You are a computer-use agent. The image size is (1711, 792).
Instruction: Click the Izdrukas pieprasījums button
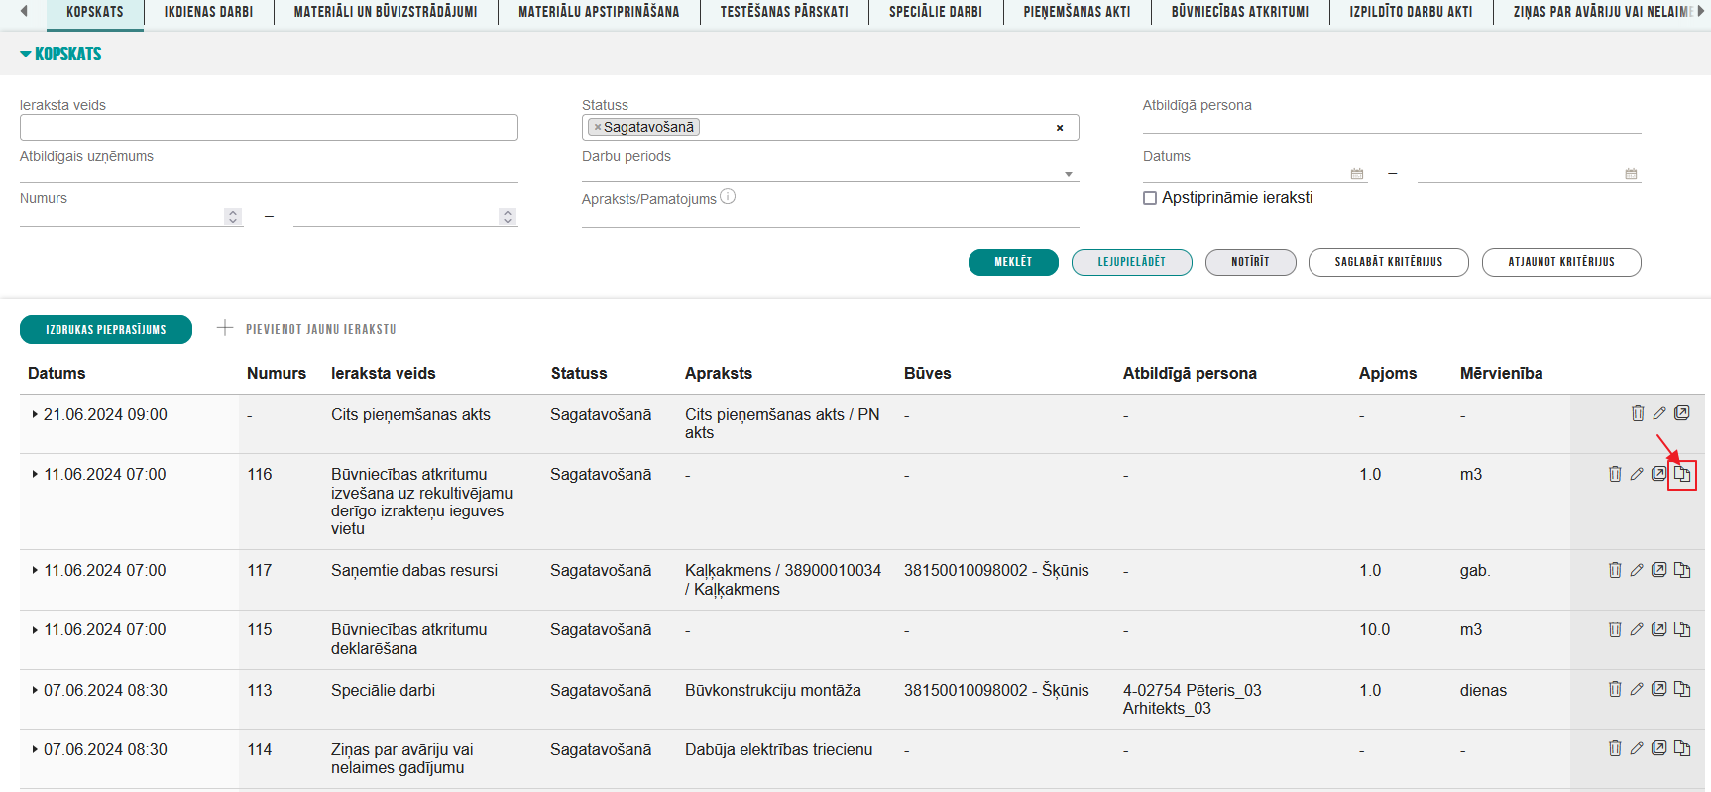coord(106,329)
